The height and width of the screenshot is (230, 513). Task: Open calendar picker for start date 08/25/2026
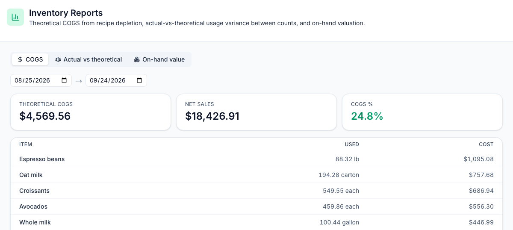(65, 80)
